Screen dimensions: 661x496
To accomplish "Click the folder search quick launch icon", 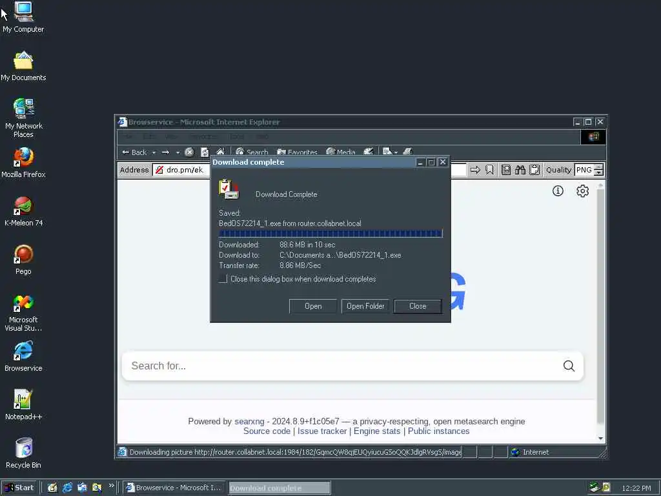I will pyautogui.click(x=97, y=488).
